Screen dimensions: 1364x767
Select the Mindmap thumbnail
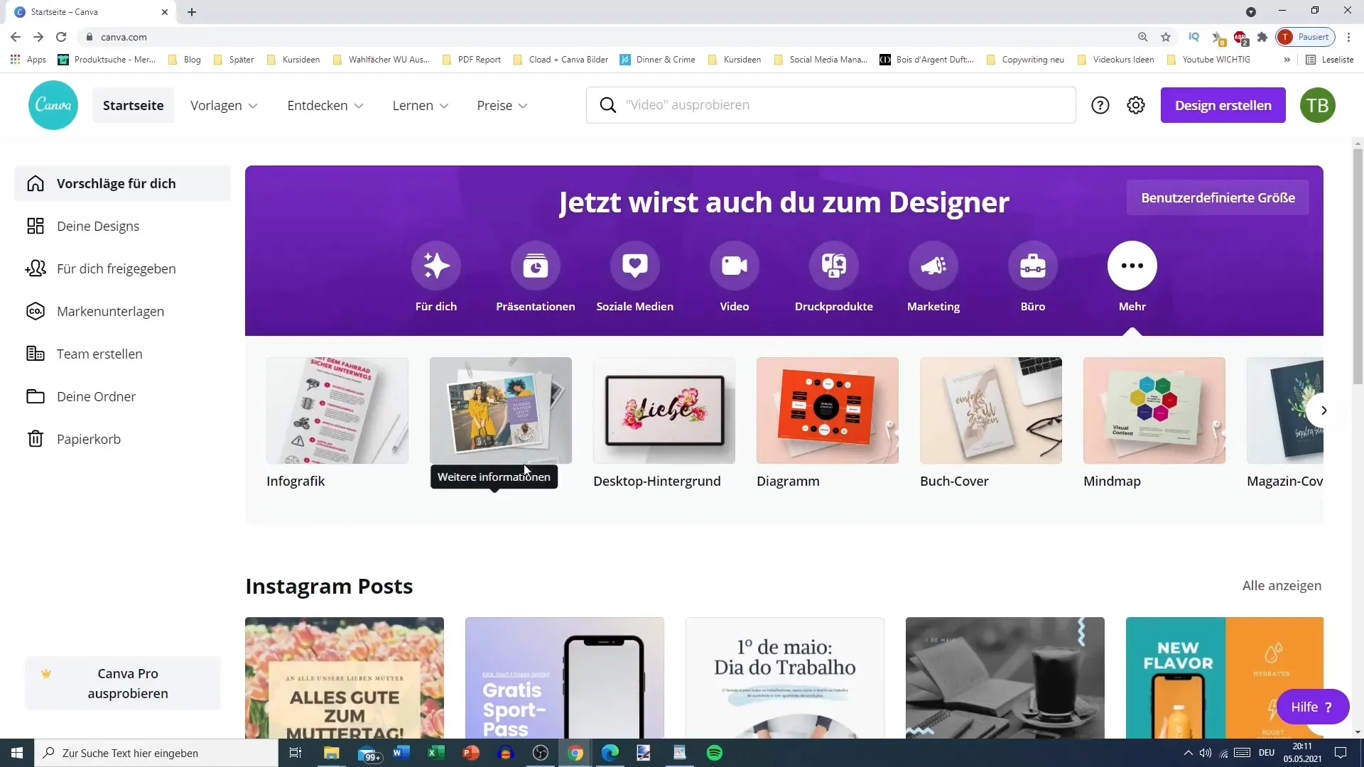click(x=1154, y=410)
